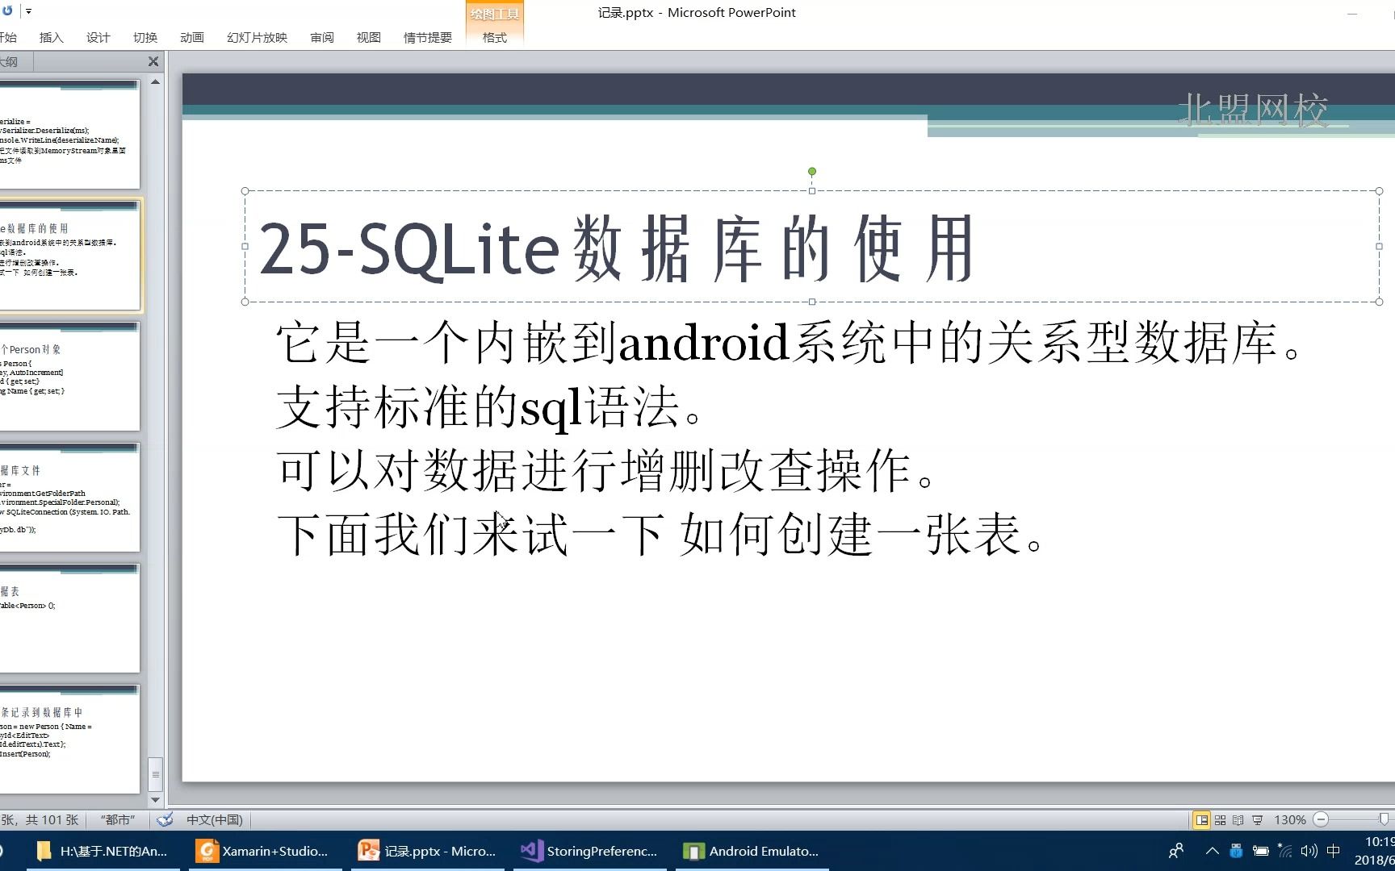Click the 记录.pptx PowerPoint taskbar button
1395x871 pixels.
pos(428,851)
